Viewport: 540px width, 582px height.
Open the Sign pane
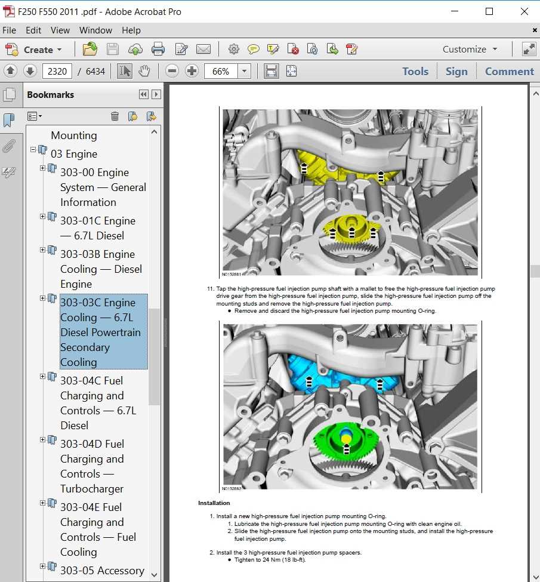pyautogui.click(x=456, y=71)
